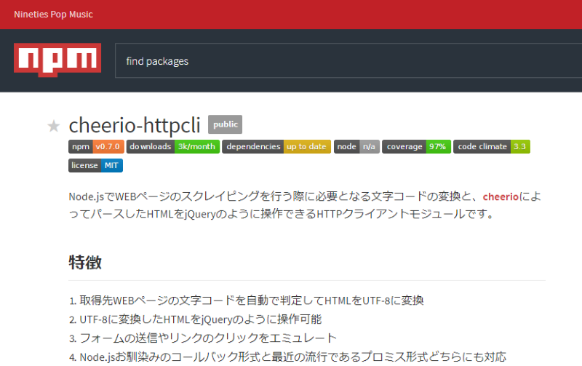Open the red cheerio link
This screenshot has width=582, height=366.
pyautogui.click(x=501, y=196)
